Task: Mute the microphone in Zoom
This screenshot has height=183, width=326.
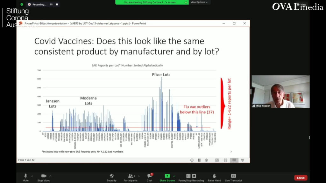Action: (x=25, y=178)
